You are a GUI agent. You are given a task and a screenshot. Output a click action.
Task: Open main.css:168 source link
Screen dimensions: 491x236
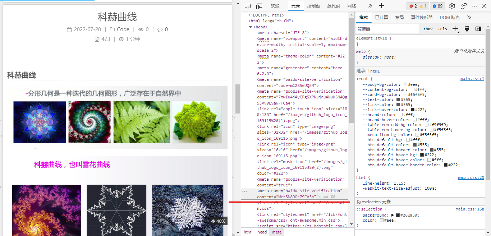(x=470, y=209)
